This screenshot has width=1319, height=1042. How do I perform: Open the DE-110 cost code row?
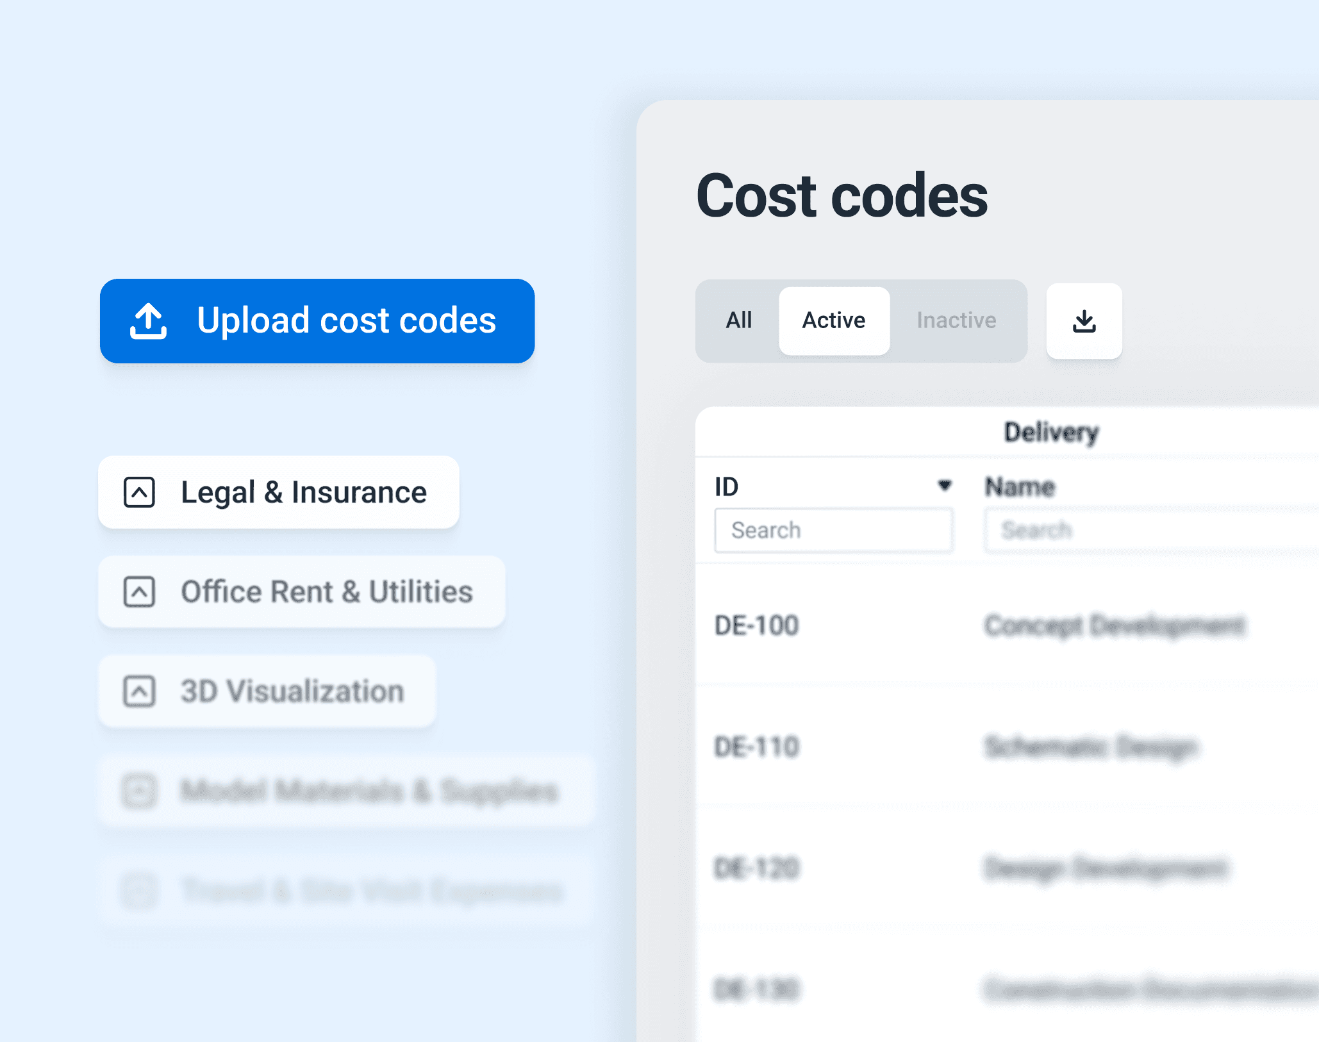coord(1008,747)
